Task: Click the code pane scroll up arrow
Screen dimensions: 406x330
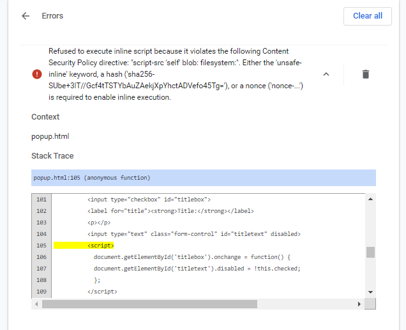Action: [370, 199]
